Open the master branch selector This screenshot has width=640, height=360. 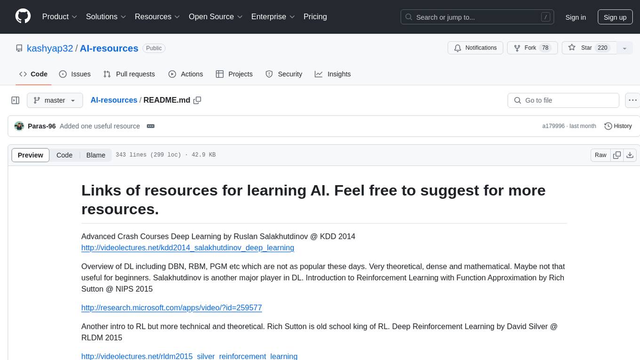click(55, 100)
